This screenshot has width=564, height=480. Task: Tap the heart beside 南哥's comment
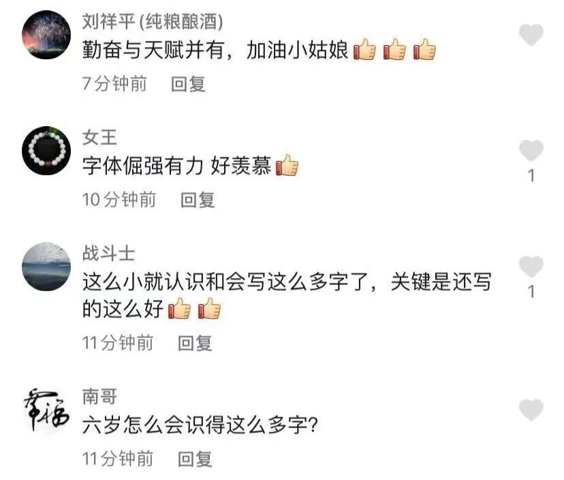531,409
